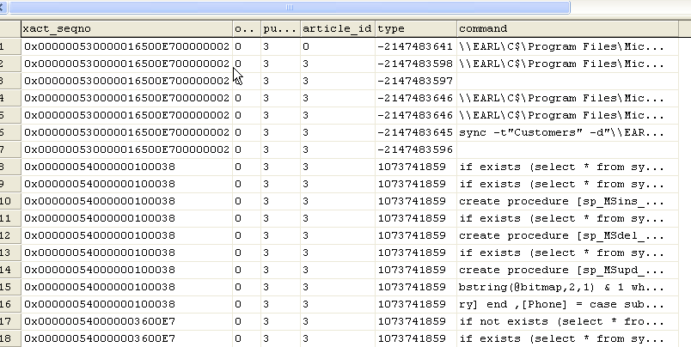Click the type cell showing -2147483597

coord(414,81)
